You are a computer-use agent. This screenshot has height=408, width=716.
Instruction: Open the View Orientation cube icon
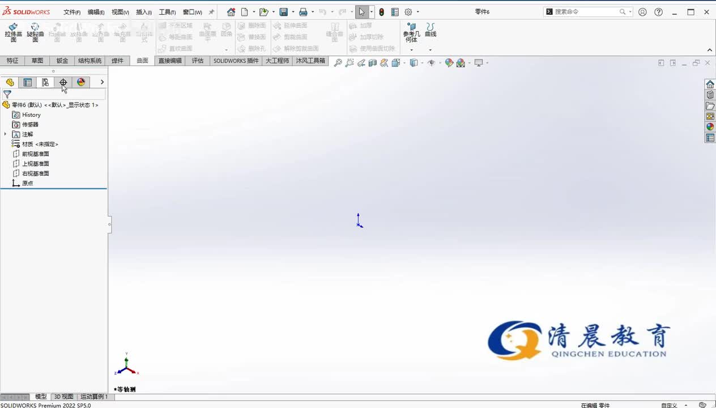(x=395, y=63)
